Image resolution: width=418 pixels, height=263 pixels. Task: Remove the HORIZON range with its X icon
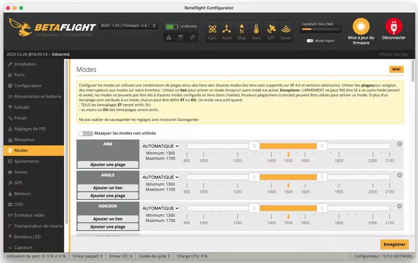pos(399,206)
